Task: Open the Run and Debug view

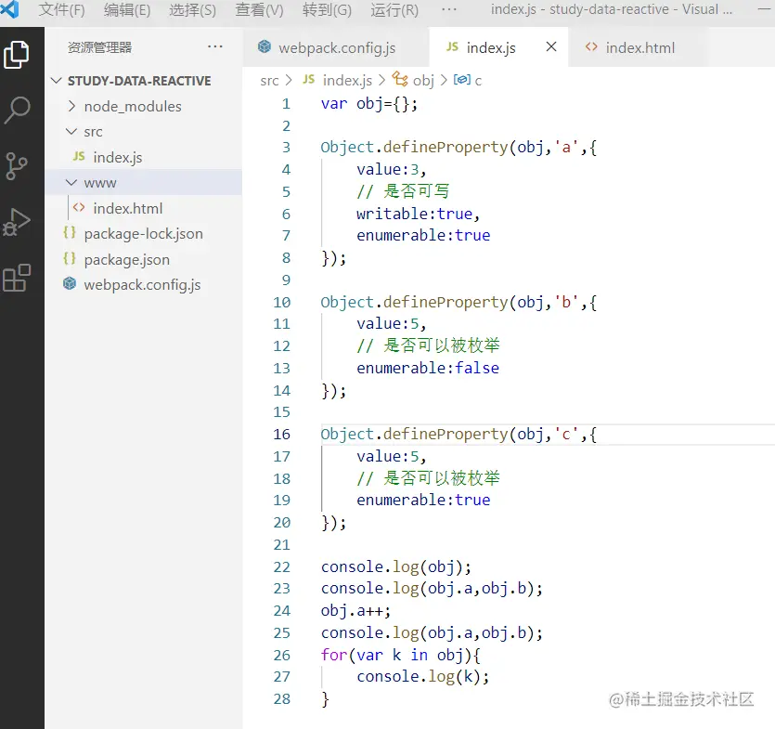Action: [x=17, y=222]
